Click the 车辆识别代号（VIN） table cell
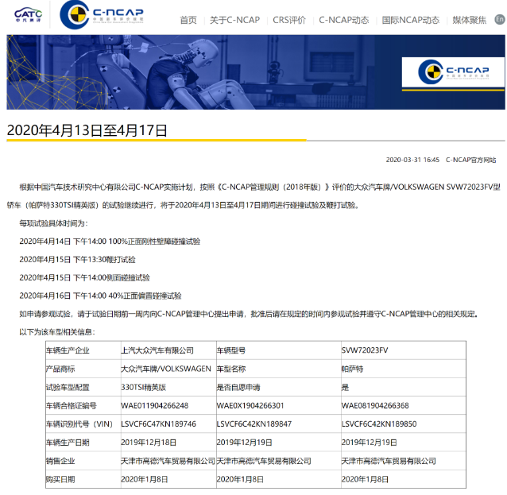 coord(83,423)
